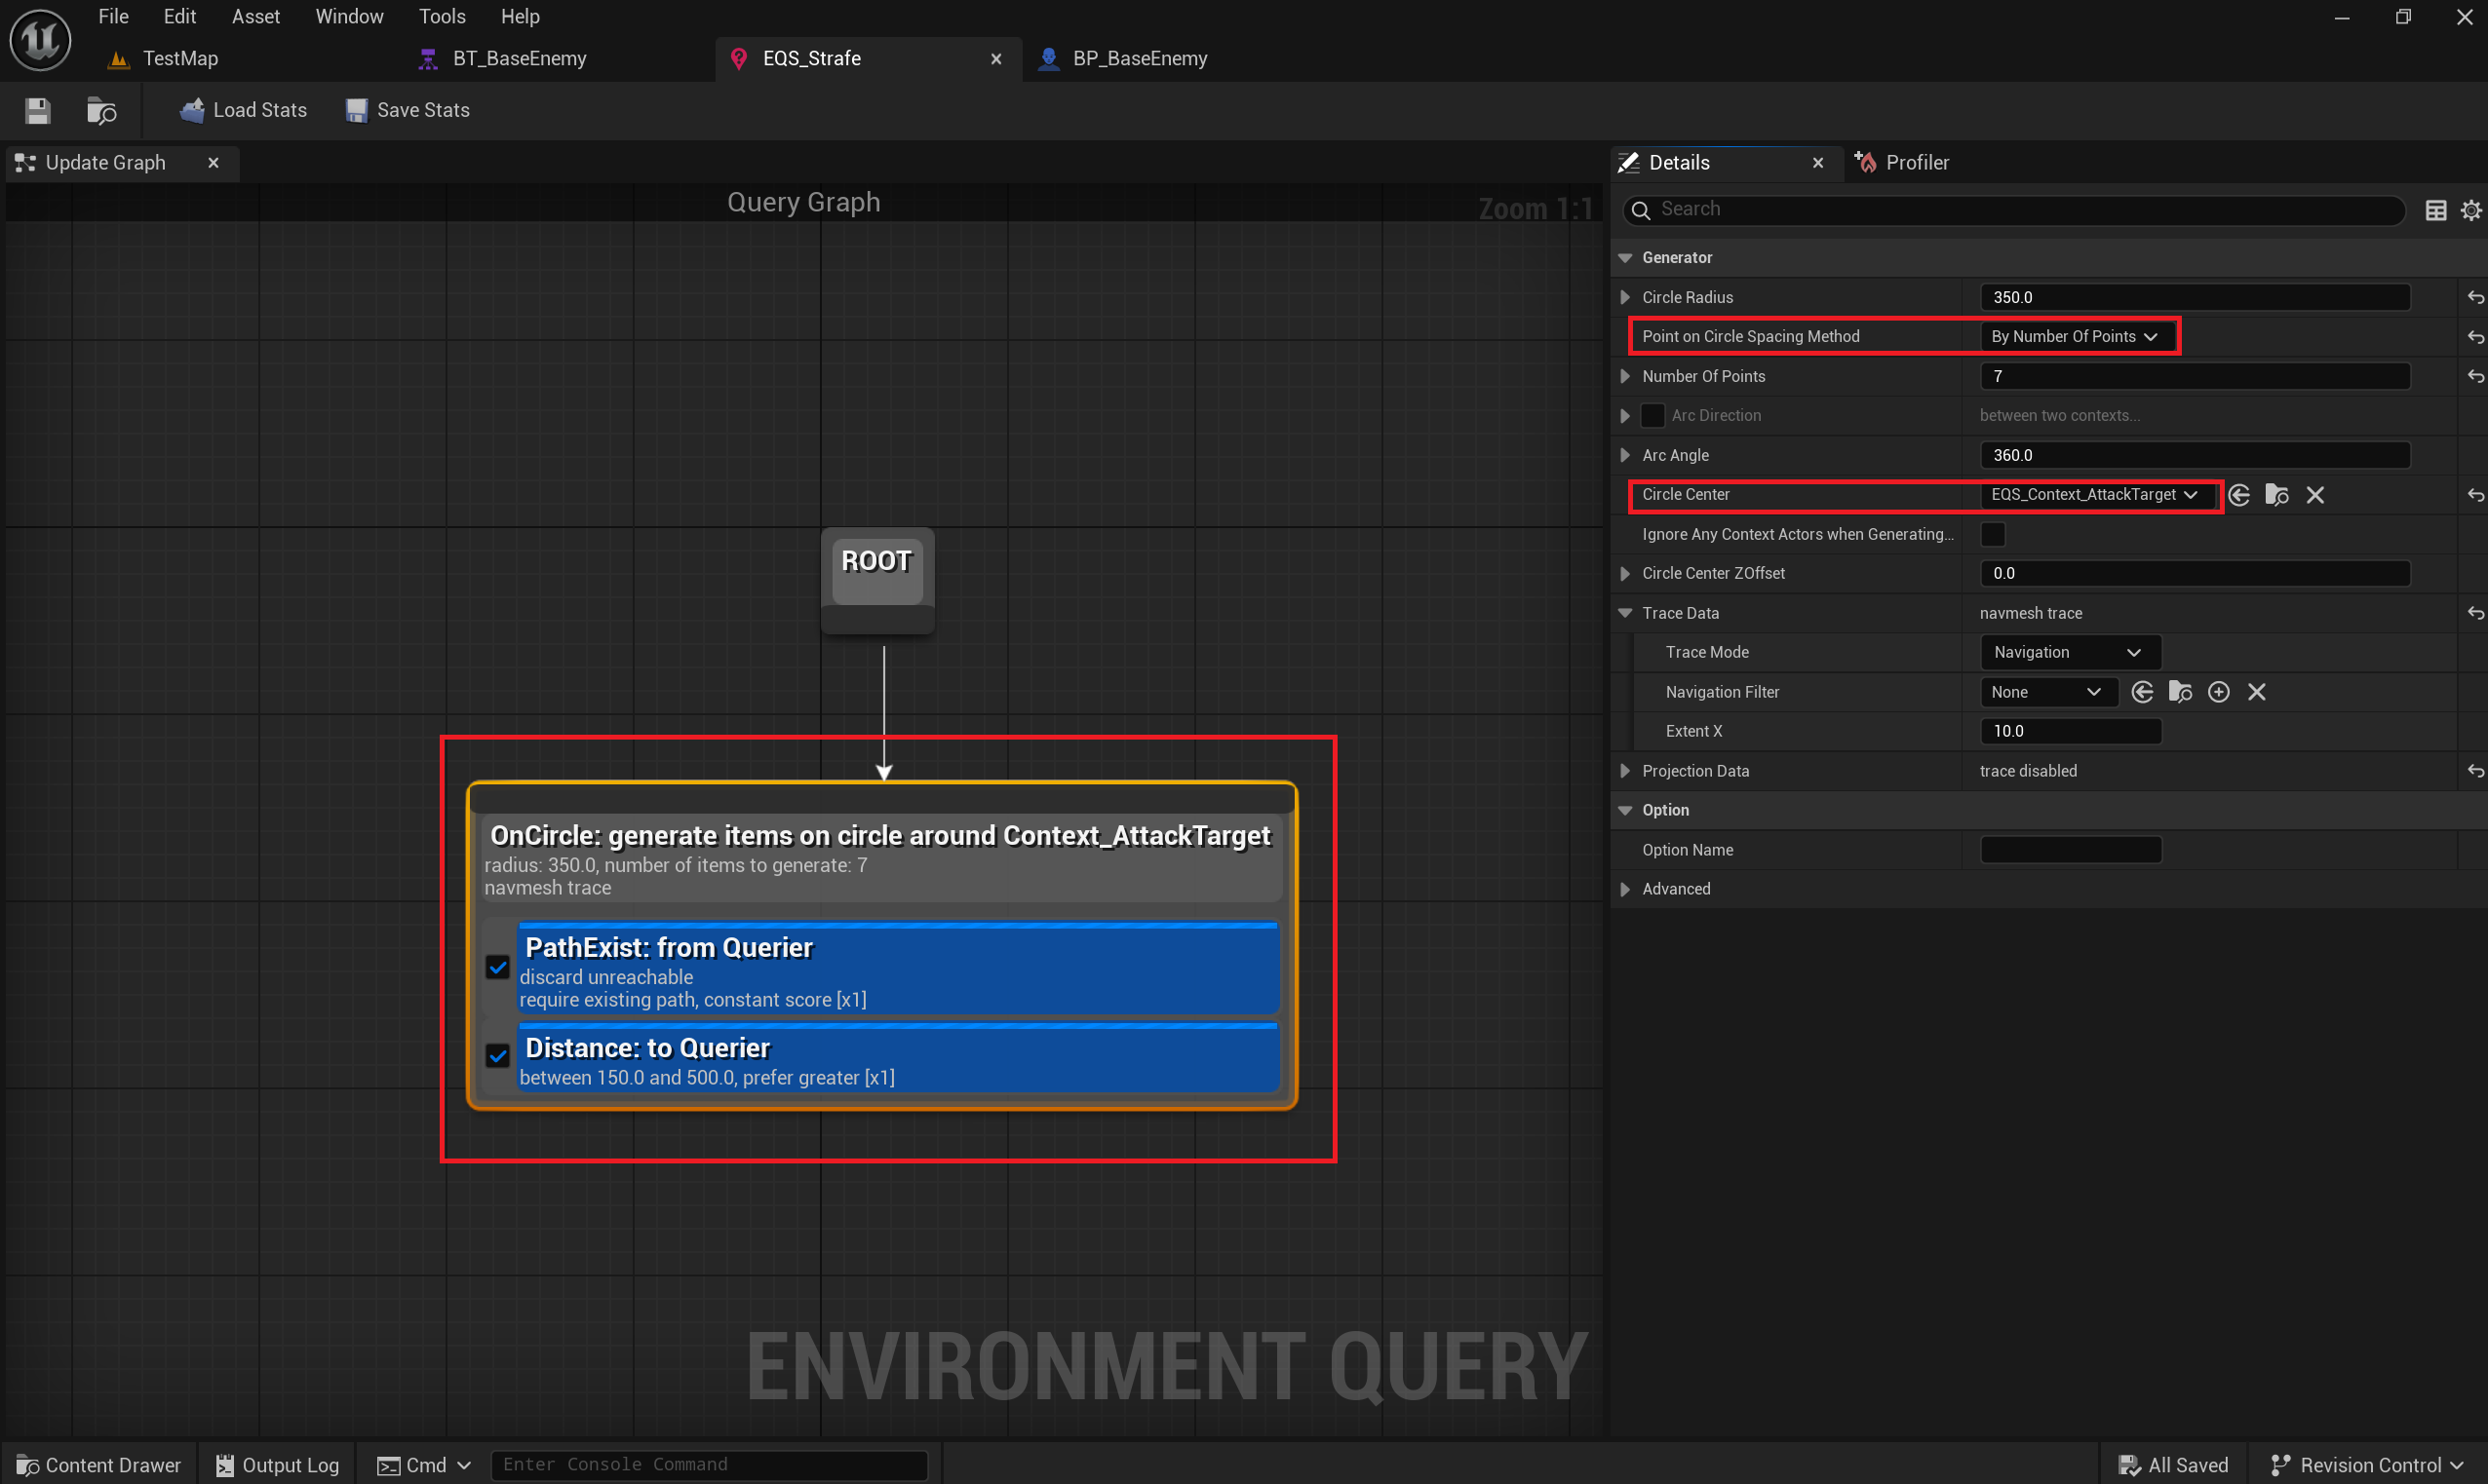Viewport: 2488px width, 1484px height.
Task: Open the Asset menu
Action: tap(255, 16)
